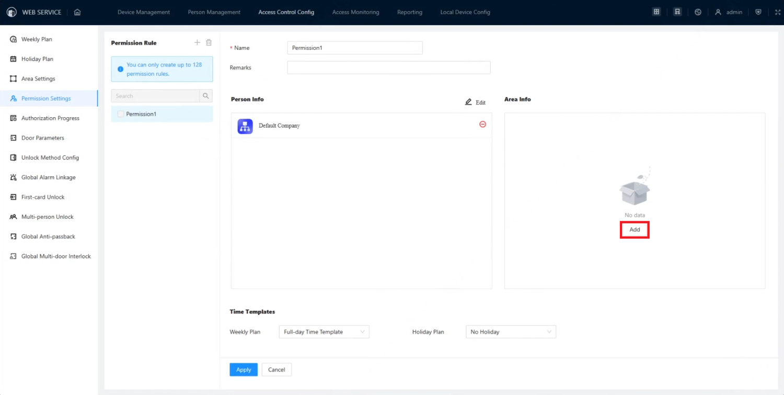Open the Device Management tab
This screenshot has width=784, height=395.
[144, 12]
